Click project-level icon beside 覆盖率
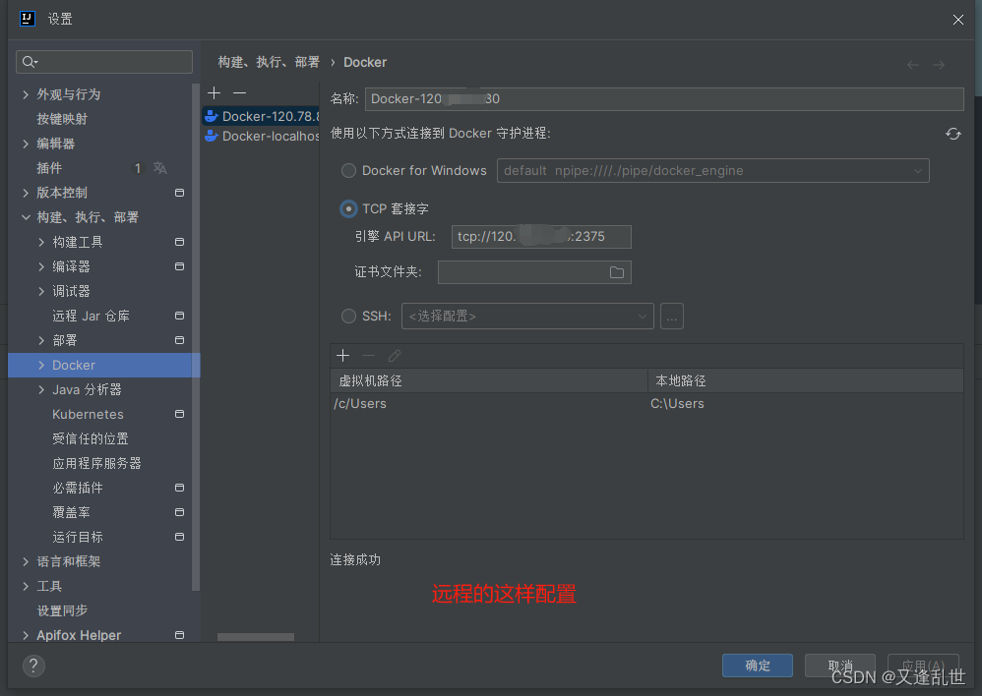The width and height of the screenshot is (982, 696). pos(179,512)
